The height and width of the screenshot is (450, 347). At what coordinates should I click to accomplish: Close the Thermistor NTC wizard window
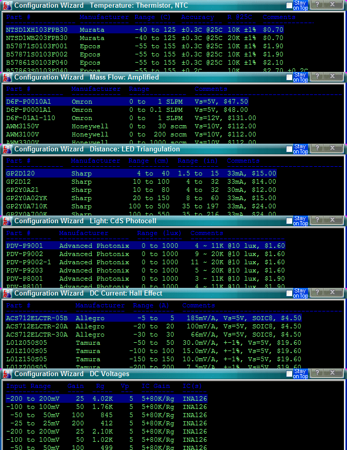tap(333, 4)
